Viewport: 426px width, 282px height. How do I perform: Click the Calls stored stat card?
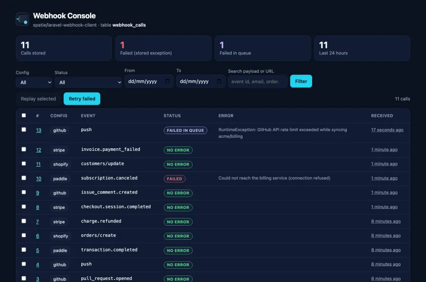coord(64,48)
